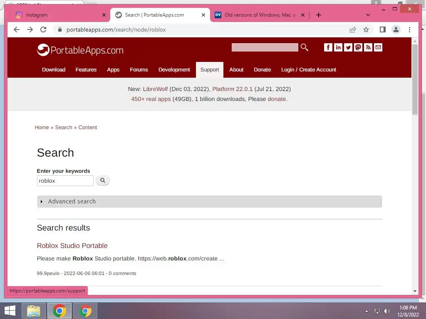This screenshot has width=426, height=319.
Task: Expand the Advanced search section
Action: point(210,201)
